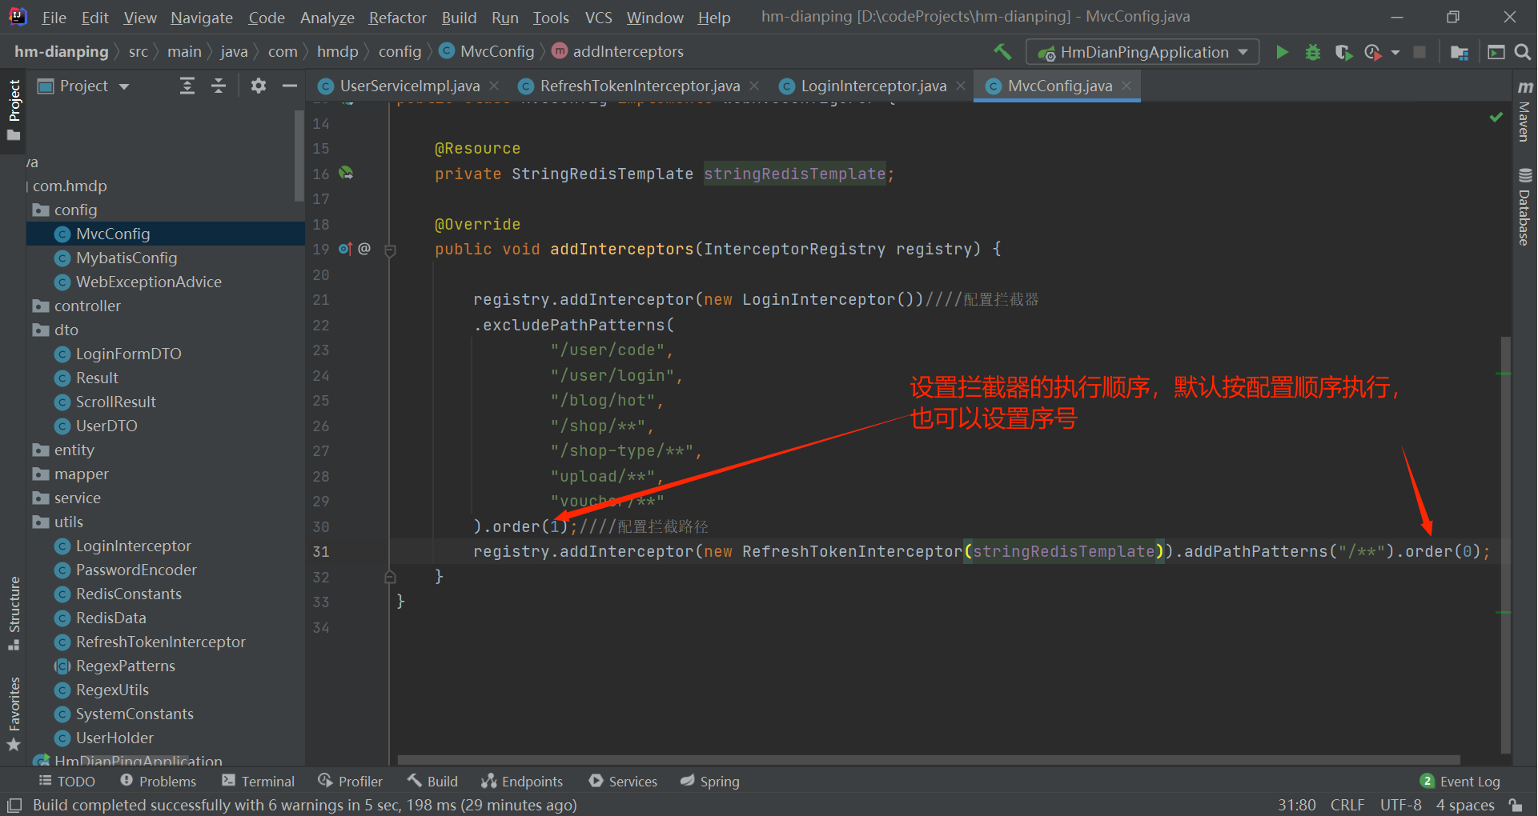The width and height of the screenshot is (1538, 816).
Task: Click the CRLF line separator in status bar
Action: pos(1347,805)
